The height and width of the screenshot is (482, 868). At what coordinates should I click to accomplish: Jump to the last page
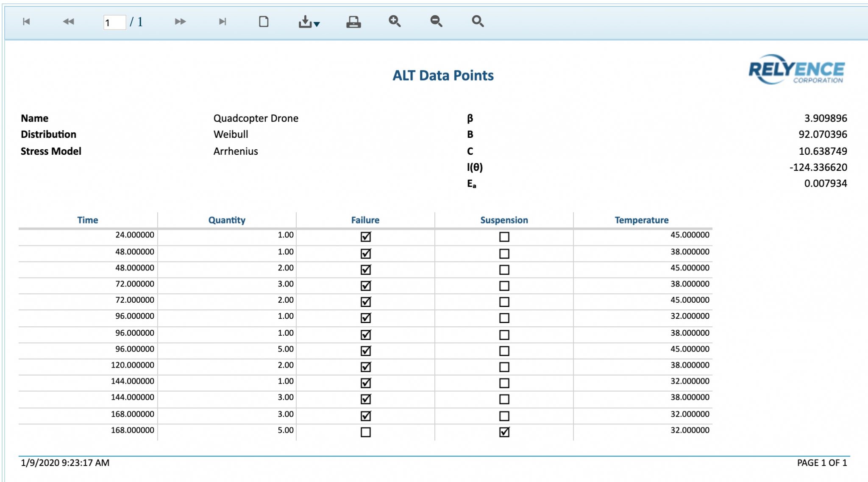click(222, 22)
